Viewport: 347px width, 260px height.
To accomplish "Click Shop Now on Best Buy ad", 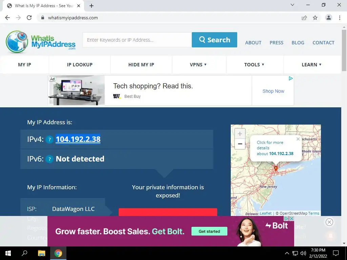I will (x=273, y=91).
